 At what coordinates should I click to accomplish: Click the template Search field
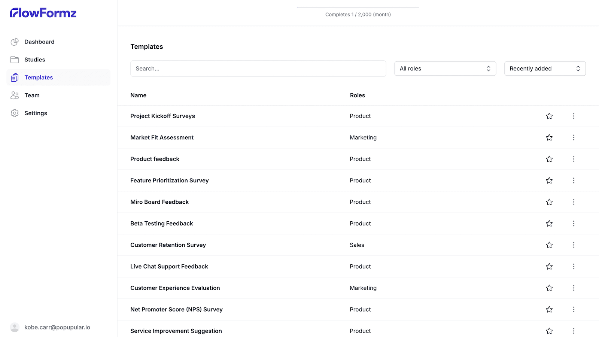pyautogui.click(x=258, y=69)
